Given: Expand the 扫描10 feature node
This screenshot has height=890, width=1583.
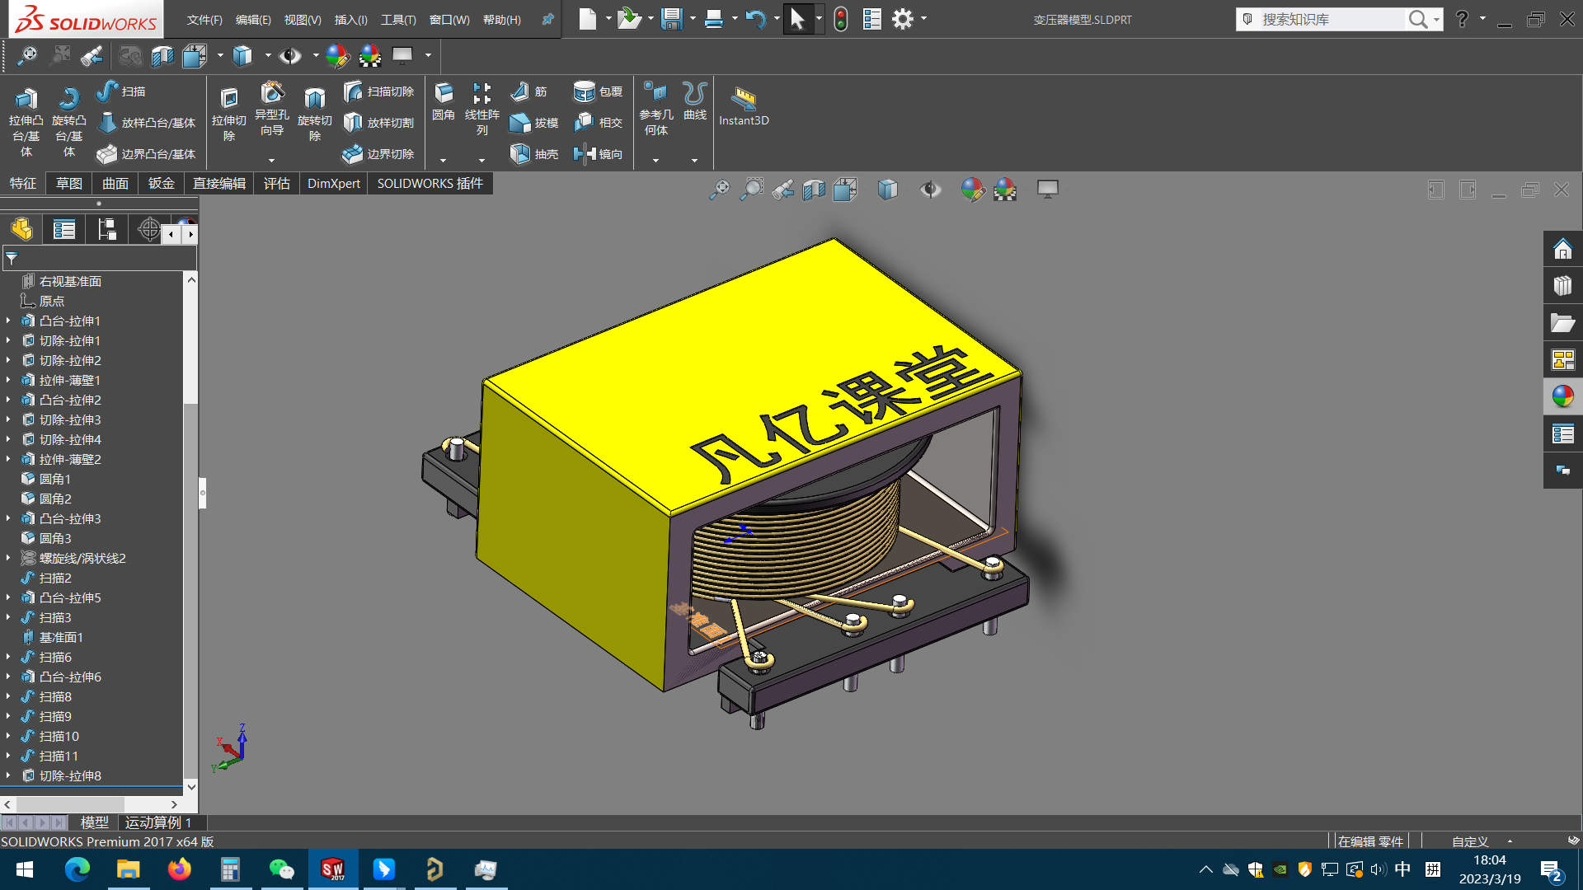Looking at the screenshot, I should coord(8,736).
